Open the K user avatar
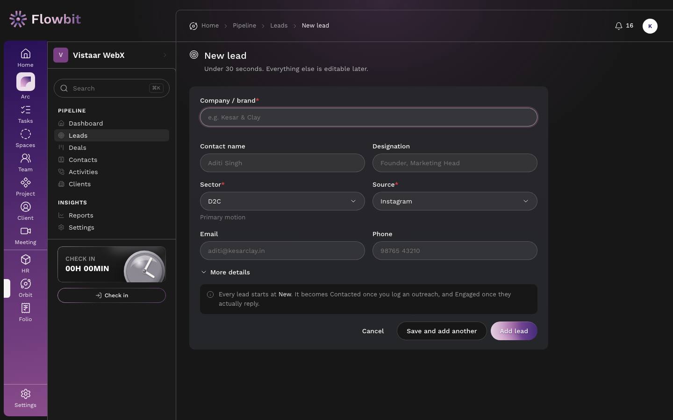 (650, 26)
